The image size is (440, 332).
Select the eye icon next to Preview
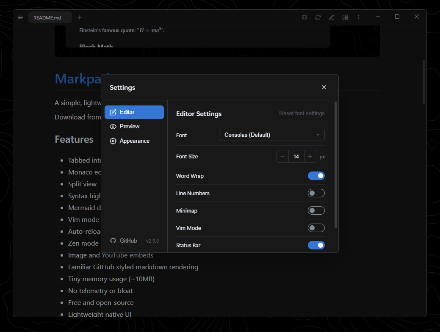[x=113, y=126]
